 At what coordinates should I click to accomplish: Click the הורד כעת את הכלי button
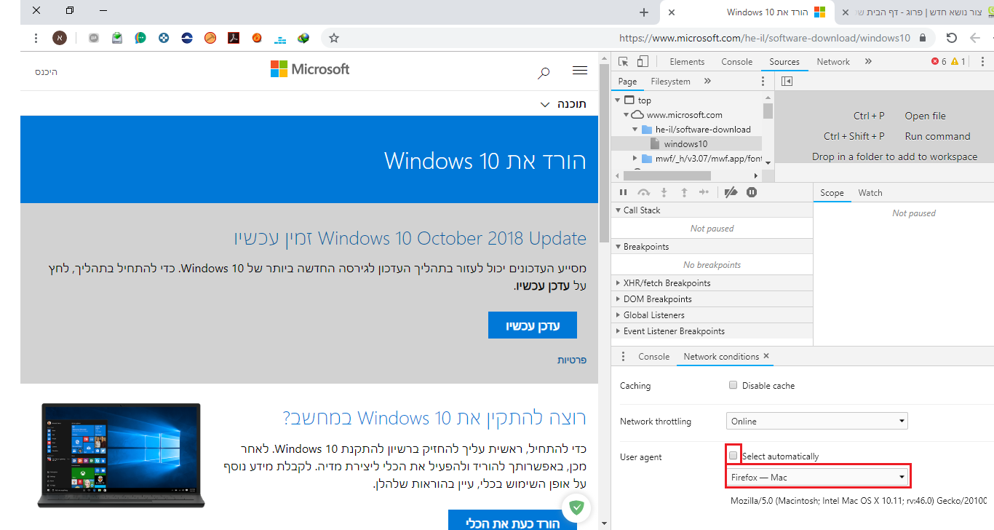click(x=512, y=520)
